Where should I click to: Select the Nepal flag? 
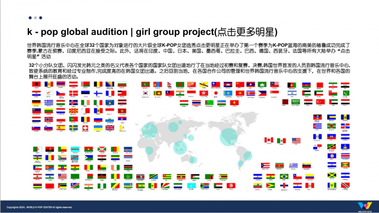click(169, 84)
